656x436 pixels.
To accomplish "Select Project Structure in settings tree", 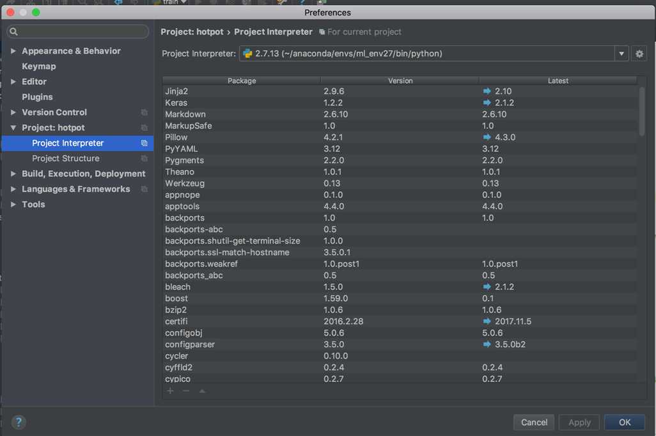I will [x=66, y=158].
